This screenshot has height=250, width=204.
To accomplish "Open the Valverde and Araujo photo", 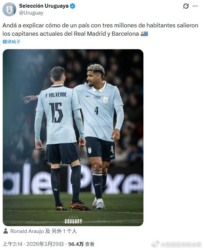I will 73,138.
